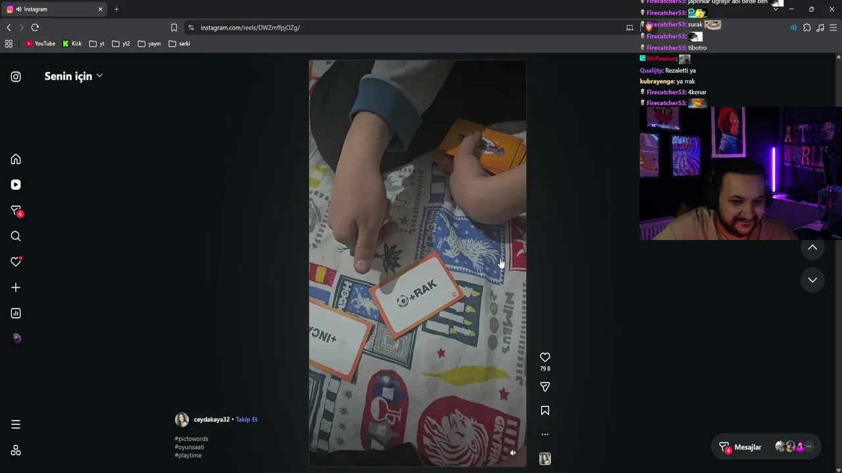Focus the instagram.com address bar
The width and height of the screenshot is (842, 473).
[x=408, y=28]
